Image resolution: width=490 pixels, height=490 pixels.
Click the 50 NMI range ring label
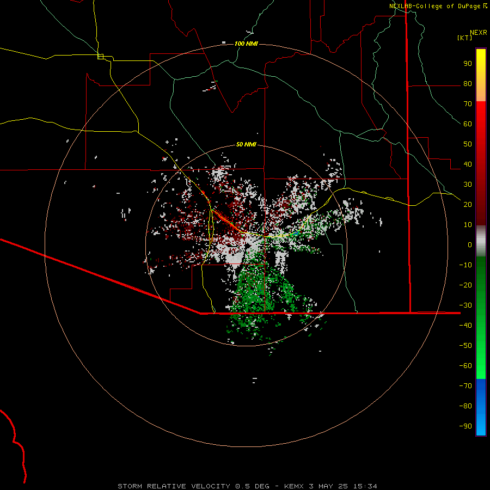[x=246, y=144]
